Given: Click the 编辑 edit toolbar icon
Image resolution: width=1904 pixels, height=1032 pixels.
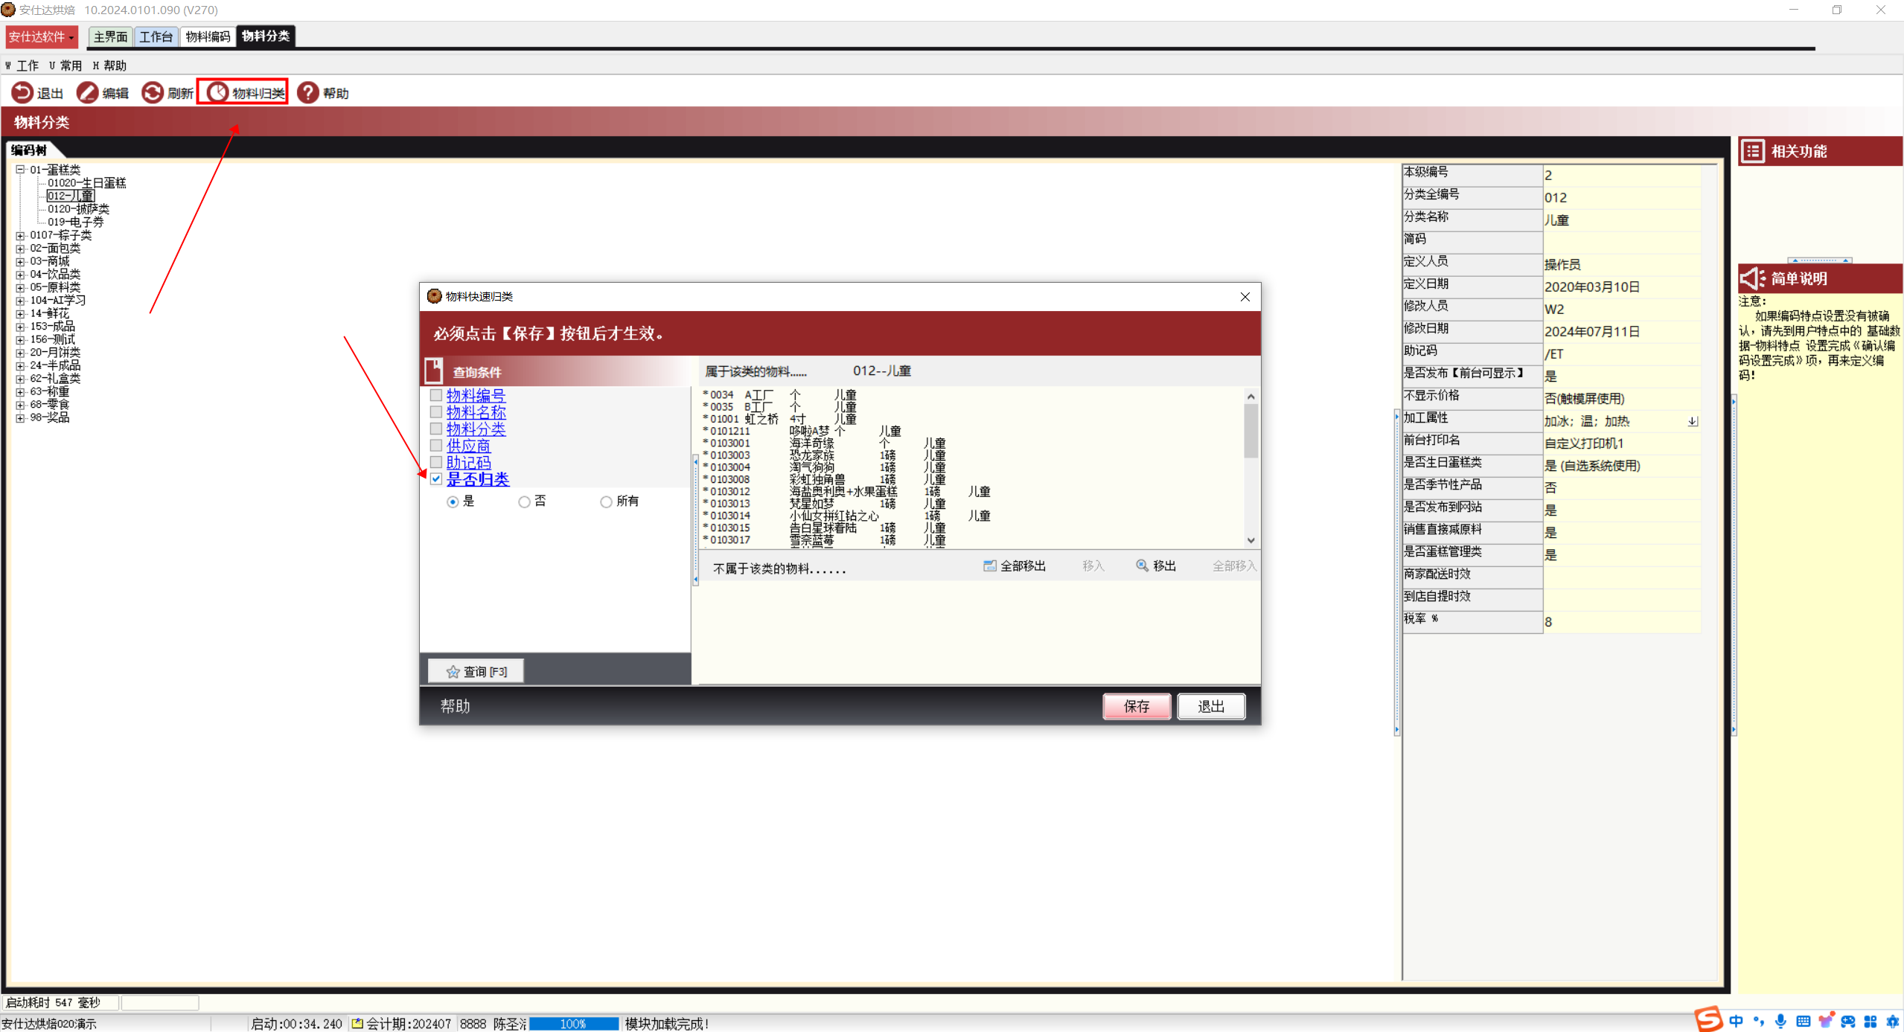Looking at the screenshot, I should [87, 92].
